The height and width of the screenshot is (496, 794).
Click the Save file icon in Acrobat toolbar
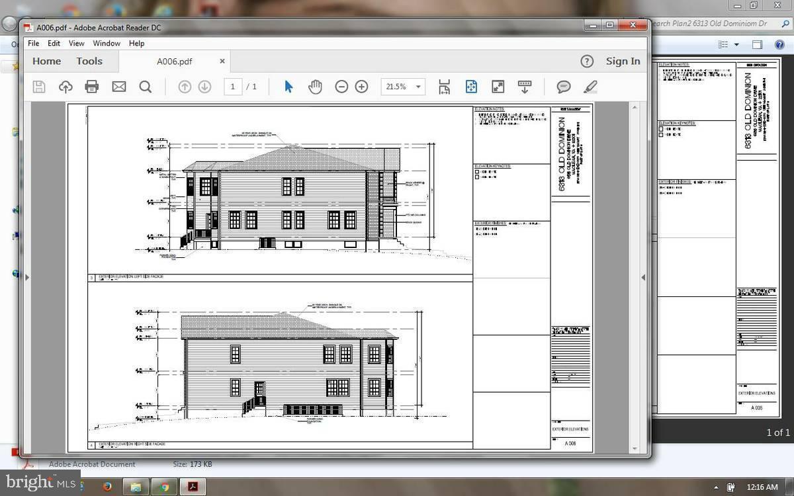point(39,87)
